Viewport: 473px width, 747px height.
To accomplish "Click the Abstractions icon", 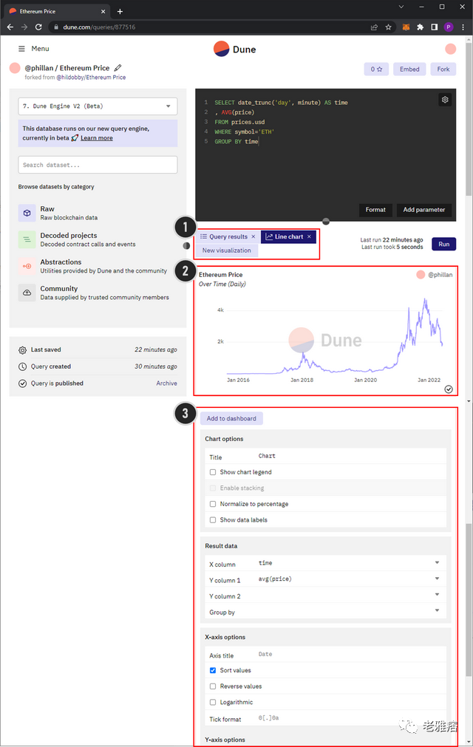I will 27,266.
